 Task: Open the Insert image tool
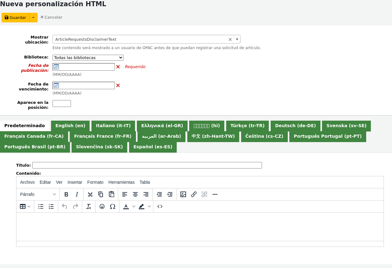click(183, 194)
